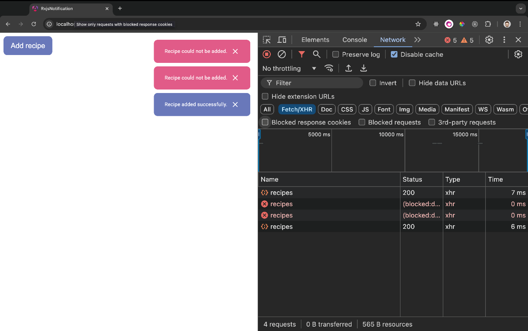The width and height of the screenshot is (528, 331).
Task: Check Hide extension URLs
Action: pos(265,96)
